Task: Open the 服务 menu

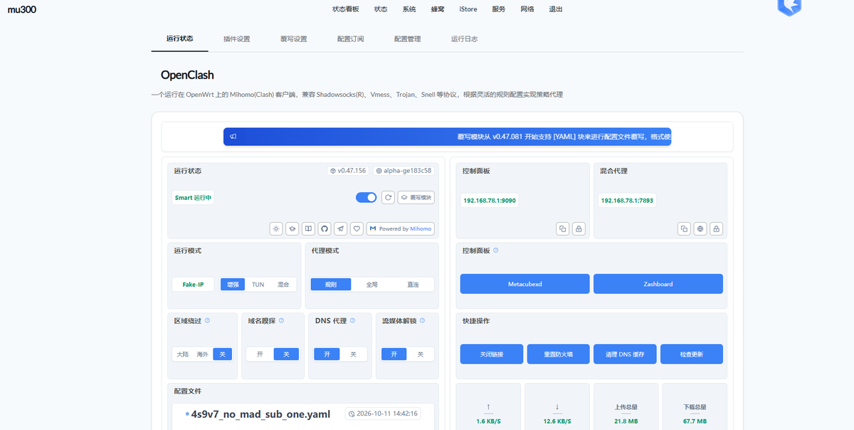Action: [499, 9]
